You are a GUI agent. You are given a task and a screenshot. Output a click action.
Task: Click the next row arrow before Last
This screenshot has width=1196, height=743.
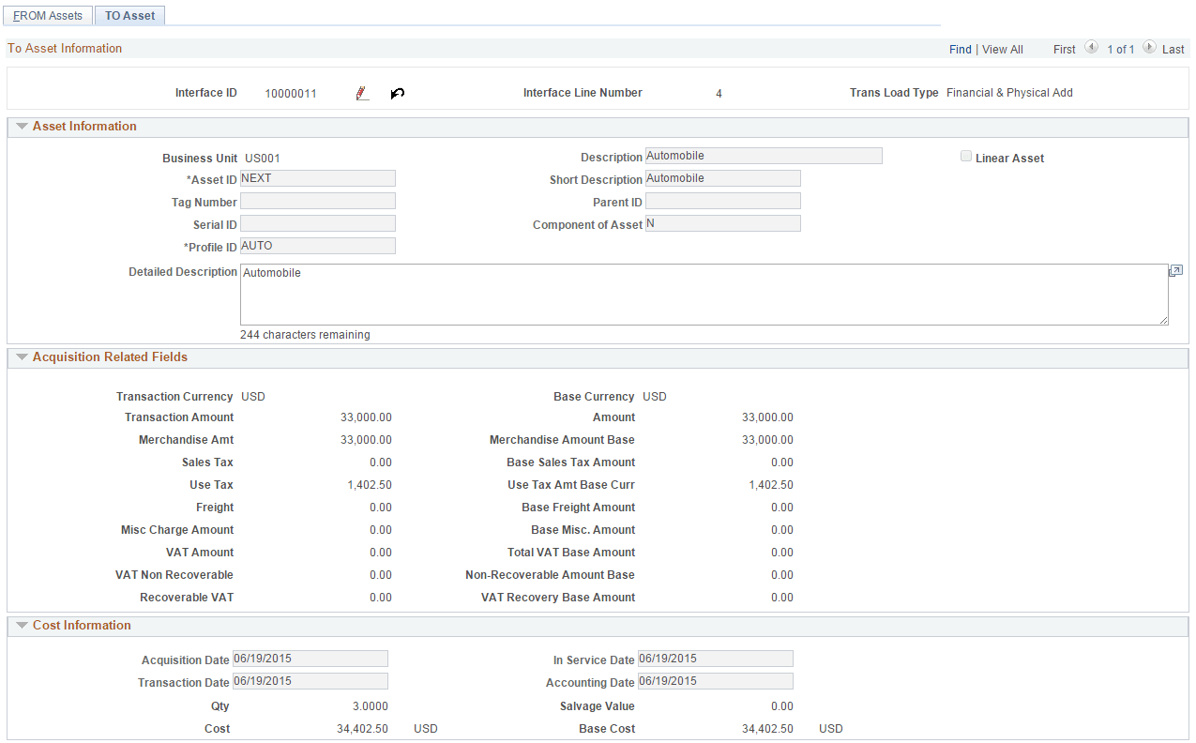tap(1149, 48)
